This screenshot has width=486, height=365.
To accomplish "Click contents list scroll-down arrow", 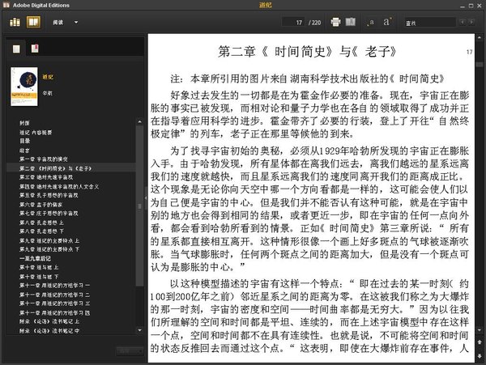I will pyautogui.click(x=140, y=330).
